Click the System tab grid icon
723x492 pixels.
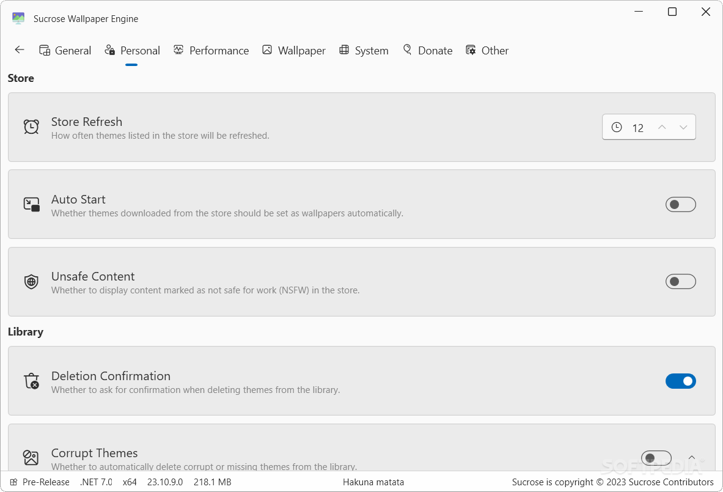click(344, 50)
